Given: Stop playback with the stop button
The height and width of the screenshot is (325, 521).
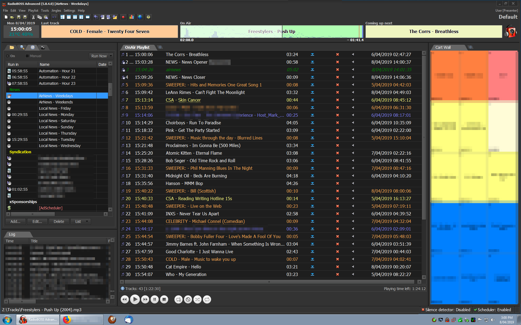Looking at the screenshot, I should tap(164, 300).
